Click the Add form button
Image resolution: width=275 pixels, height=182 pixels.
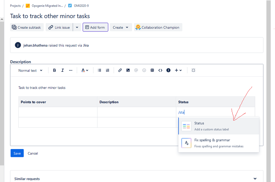click(x=95, y=27)
